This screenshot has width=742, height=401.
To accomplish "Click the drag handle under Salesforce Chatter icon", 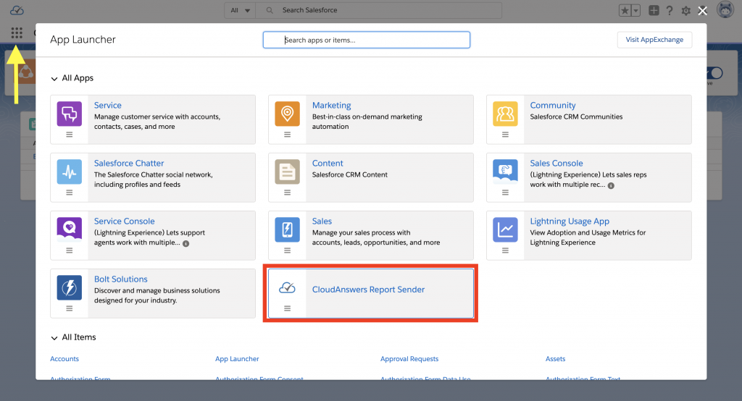I will [x=69, y=193].
